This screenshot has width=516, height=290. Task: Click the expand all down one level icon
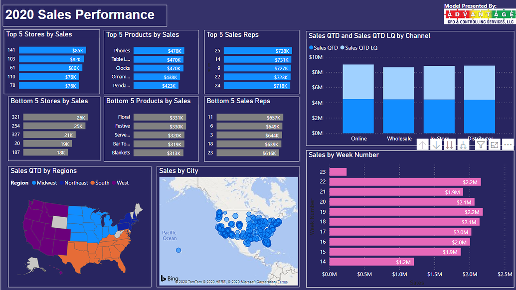(463, 145)
